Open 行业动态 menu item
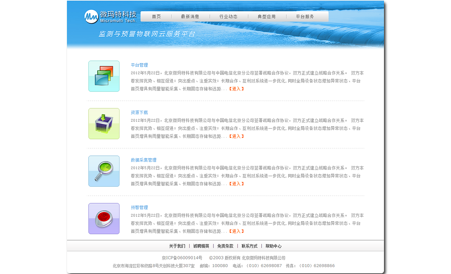The image size is (451, 274). click(x=228, y=17)
